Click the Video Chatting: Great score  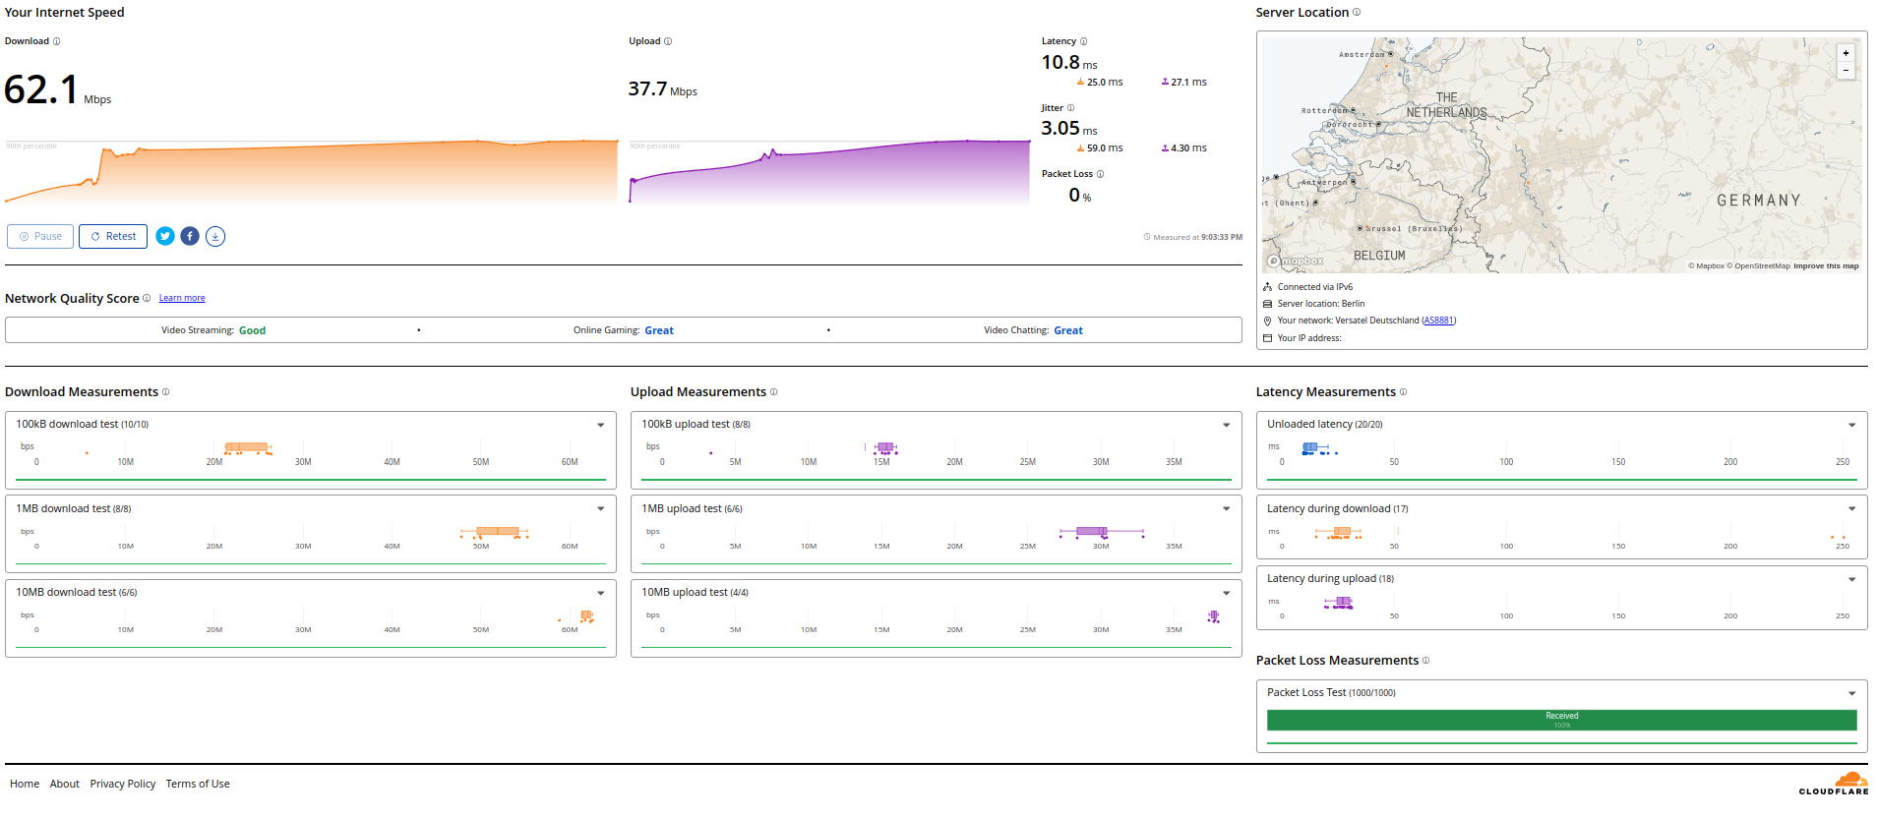coord(1033,330)
